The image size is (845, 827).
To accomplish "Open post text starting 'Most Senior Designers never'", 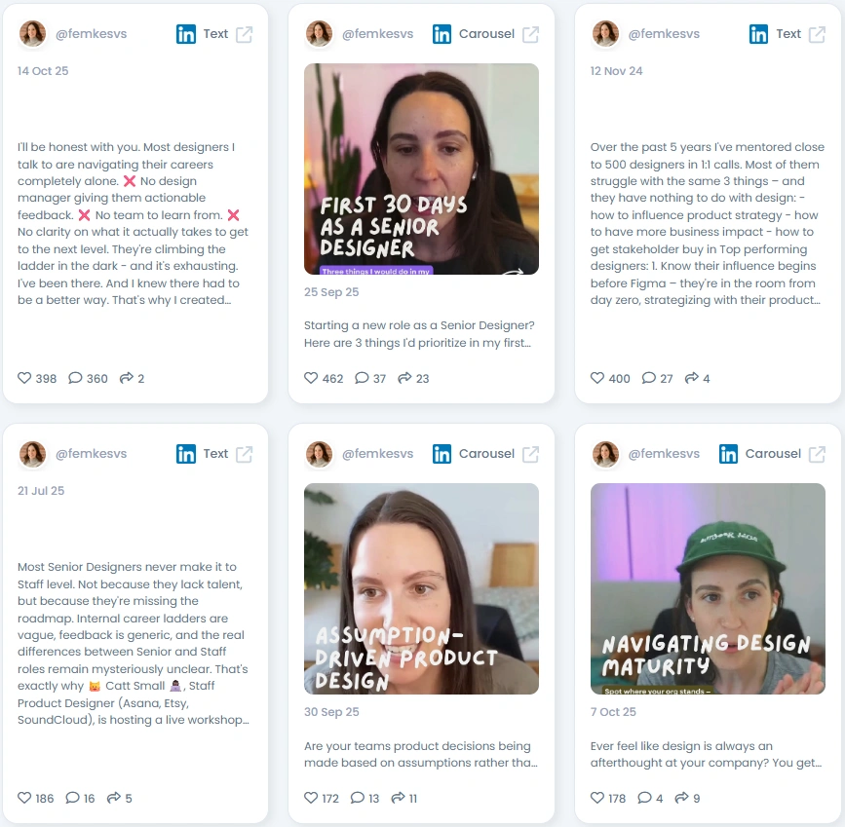I will click(x=134, y=643).
